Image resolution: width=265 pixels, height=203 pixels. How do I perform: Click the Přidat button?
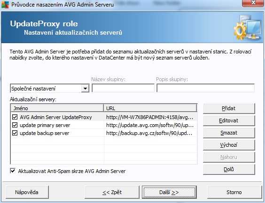tap(229, 108)
